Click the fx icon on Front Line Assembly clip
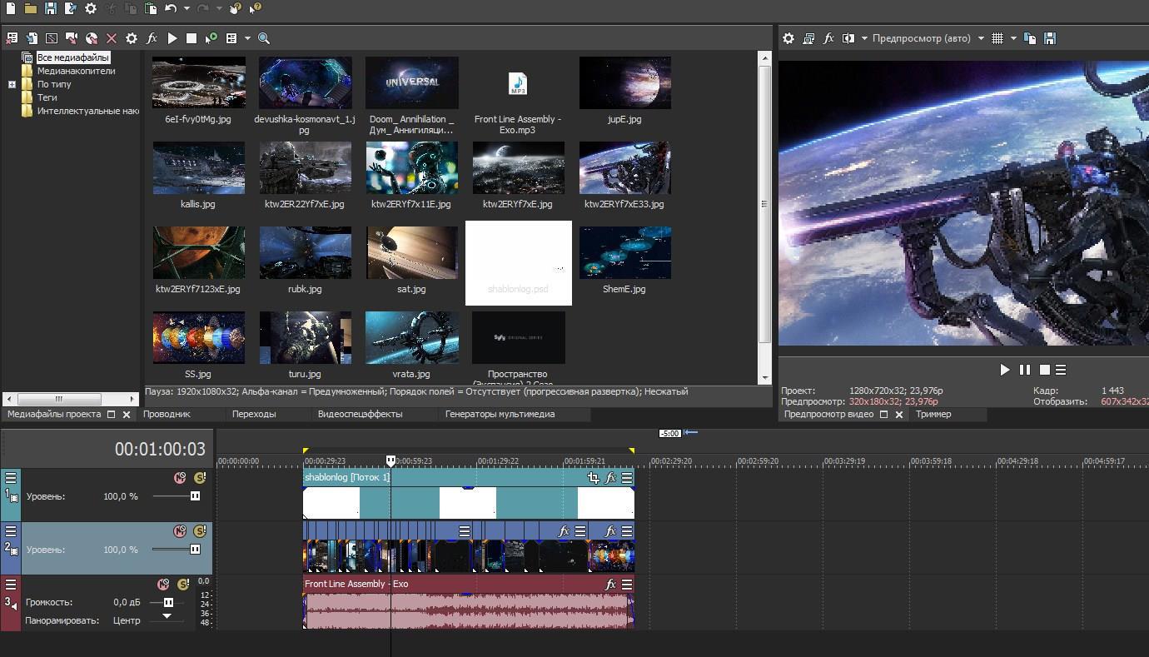The image size is (1149, 657). (610, 585)
